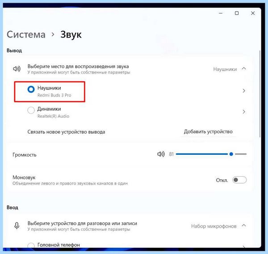
Task: Collapse the input device list chevron
Action: coord(244,225)
